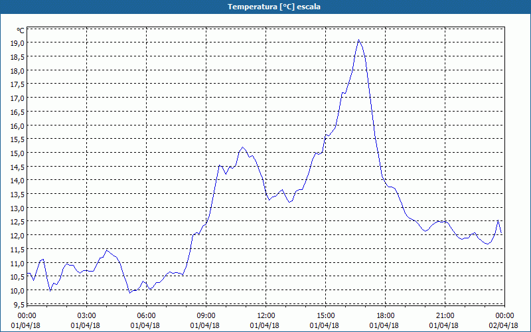This screenshot has width=531, height=332.
Task: Click the 01/04/18 date under 06:00
Action: coord(145,325)
